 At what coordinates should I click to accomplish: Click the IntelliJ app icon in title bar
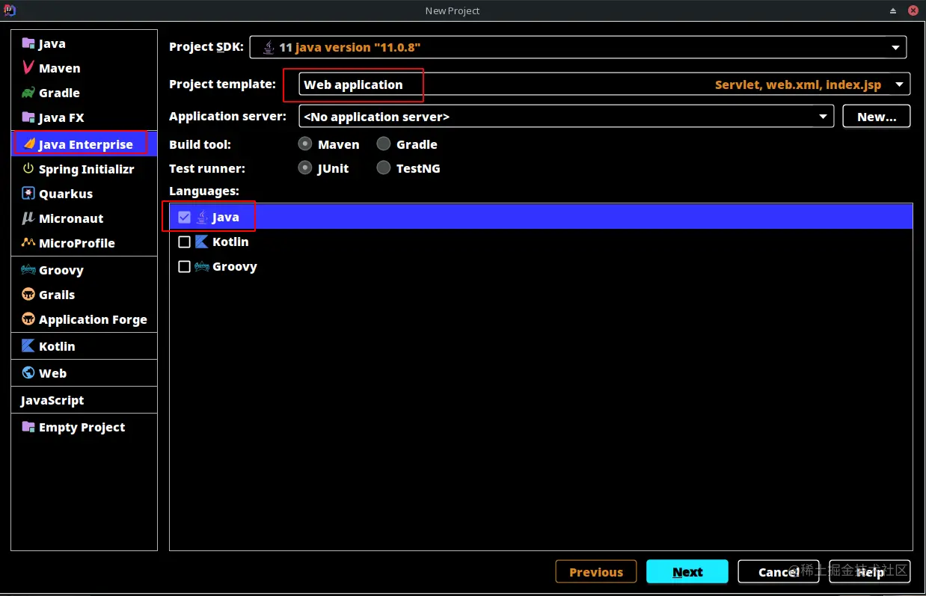point(9,10)
